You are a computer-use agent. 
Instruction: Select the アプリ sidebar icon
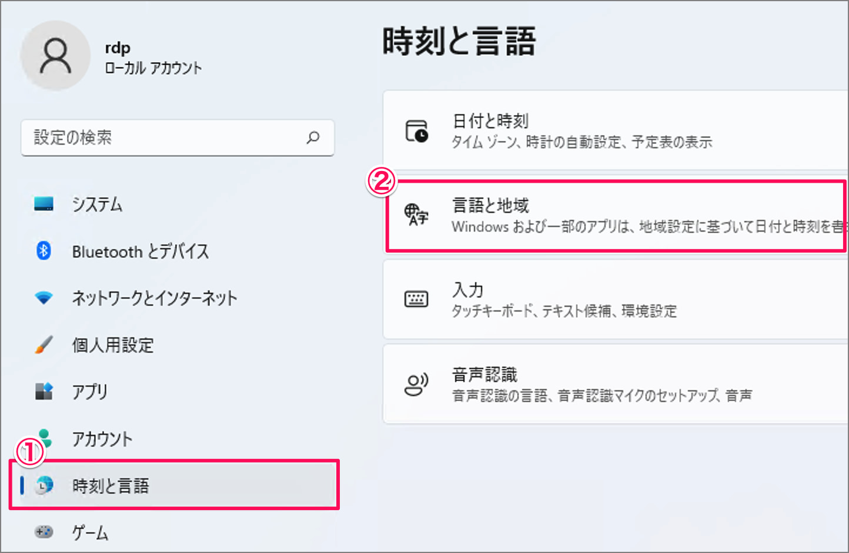coord(44,391)
